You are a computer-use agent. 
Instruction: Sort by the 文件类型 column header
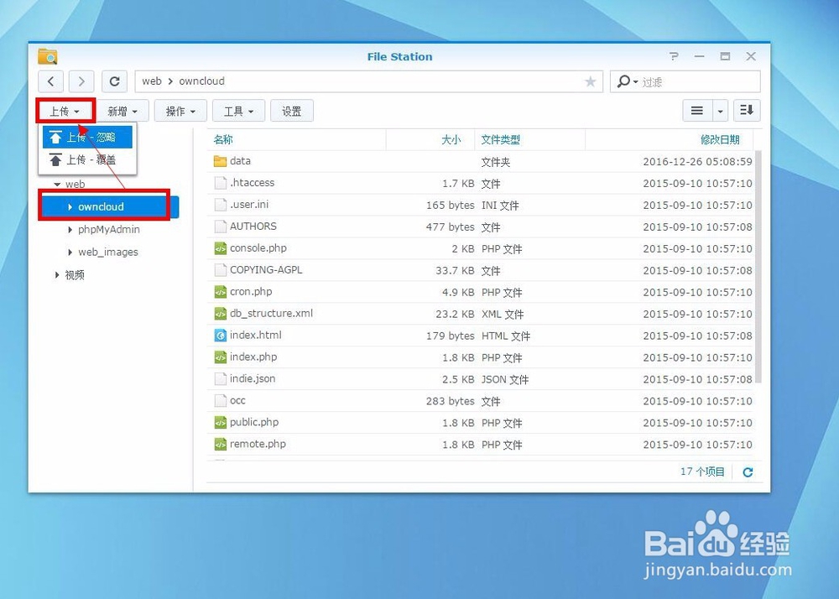click(500, 139)
